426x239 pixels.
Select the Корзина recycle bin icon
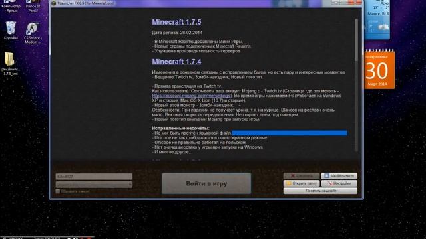coord(11,30)
